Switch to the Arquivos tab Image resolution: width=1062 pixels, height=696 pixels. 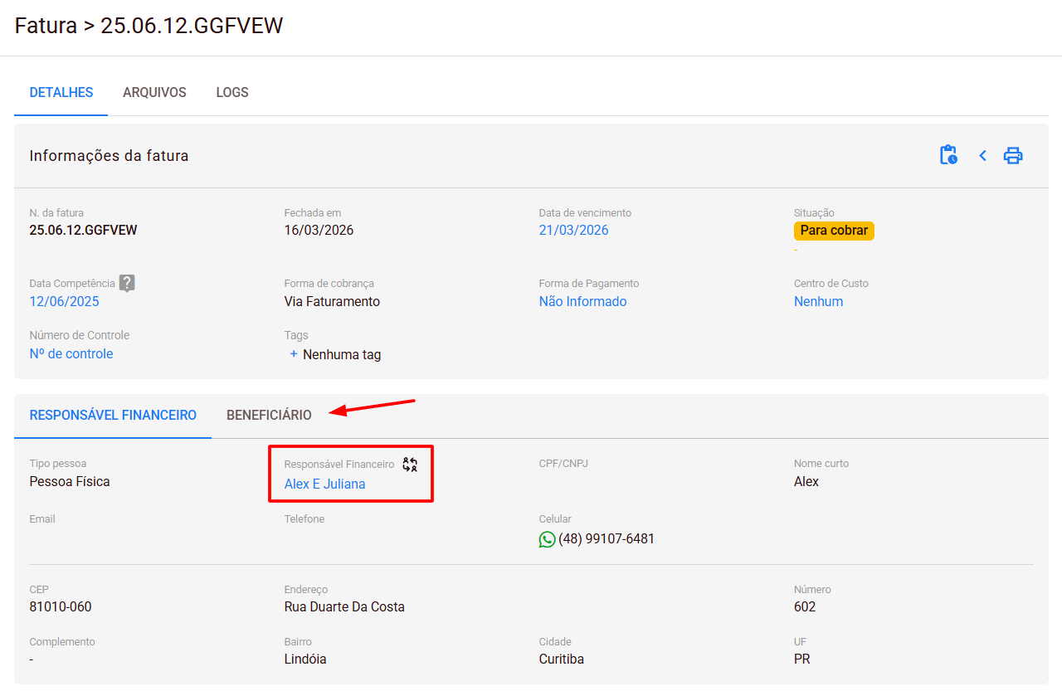coord(154,92)
